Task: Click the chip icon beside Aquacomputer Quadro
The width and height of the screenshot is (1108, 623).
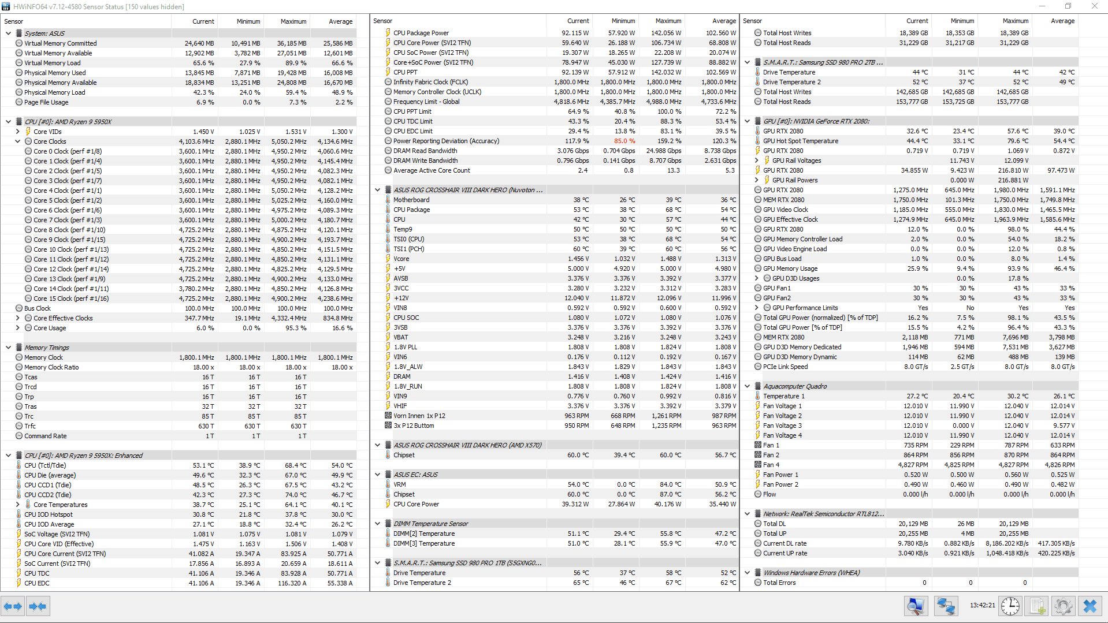Action: click(x=758, y=386)
